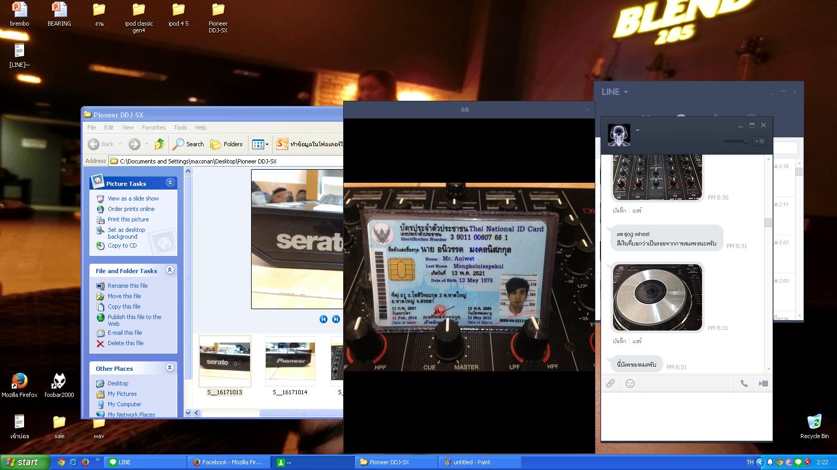Launch Mozilla Firefox from desktop shortcut

(x=19, y=385)
